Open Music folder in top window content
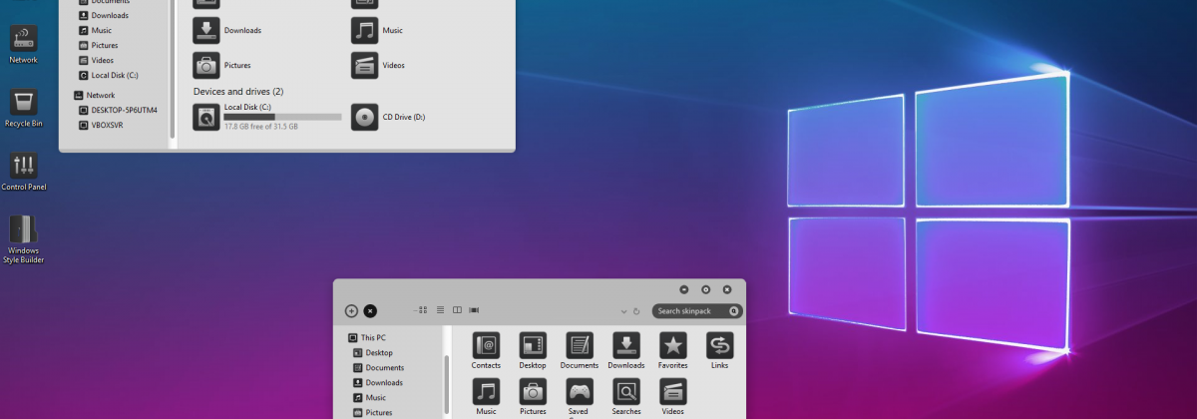This screenshot has height=419, width=1197. 379,30
